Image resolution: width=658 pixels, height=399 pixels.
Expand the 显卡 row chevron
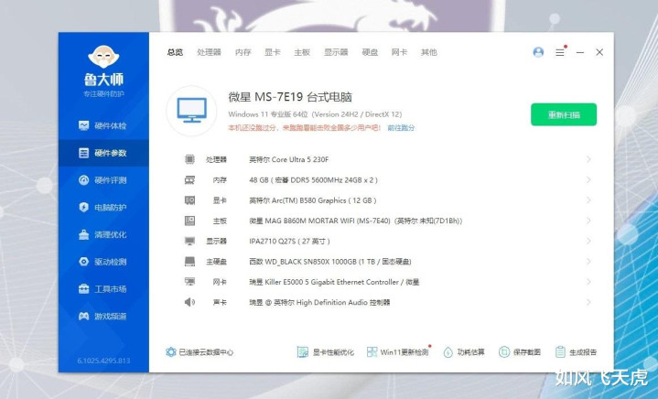[588, 200]
